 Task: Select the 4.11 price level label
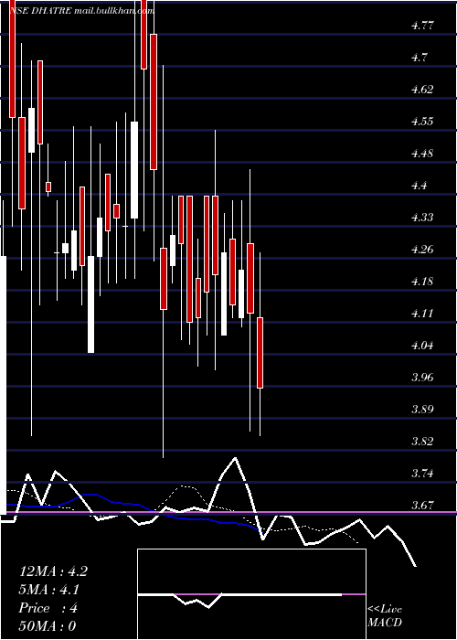pos(422,314)
